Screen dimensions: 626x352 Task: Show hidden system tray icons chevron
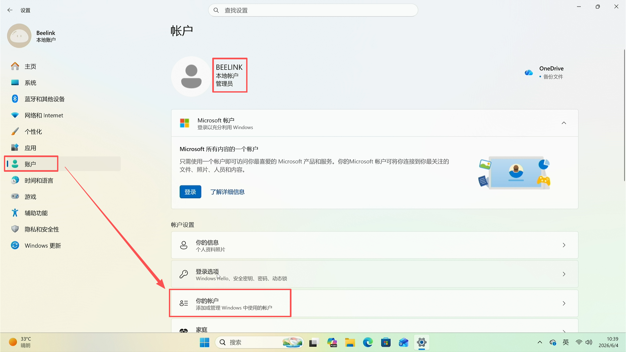pos(540,342)
